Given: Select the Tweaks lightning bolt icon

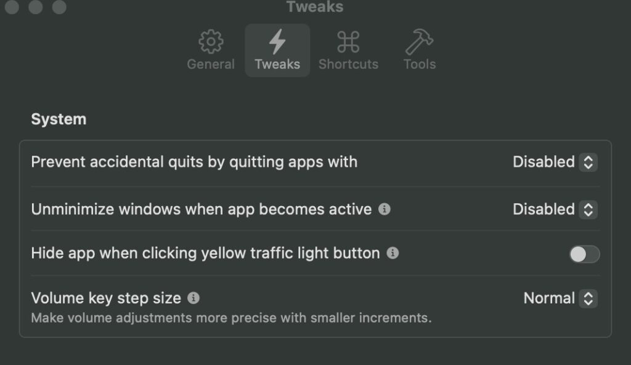Looking at the screenshot, I should click(277, 41).
